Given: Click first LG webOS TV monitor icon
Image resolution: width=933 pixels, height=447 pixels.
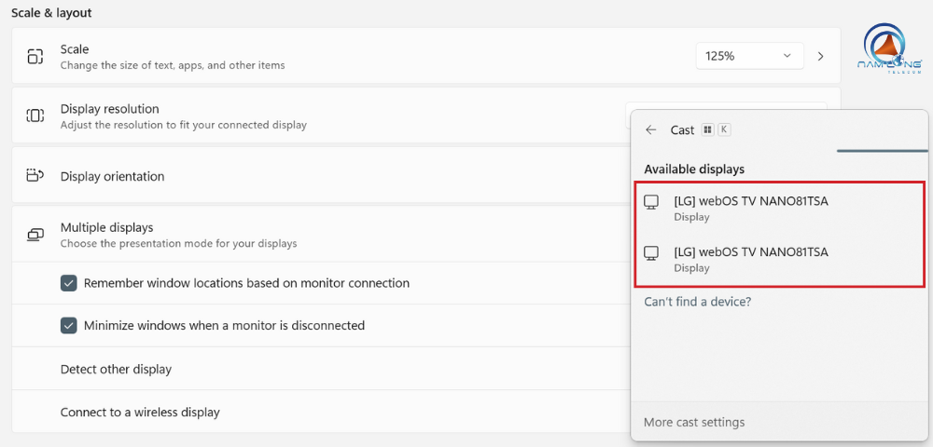Looking at the screenshot, I should click(x=652, y=202).
